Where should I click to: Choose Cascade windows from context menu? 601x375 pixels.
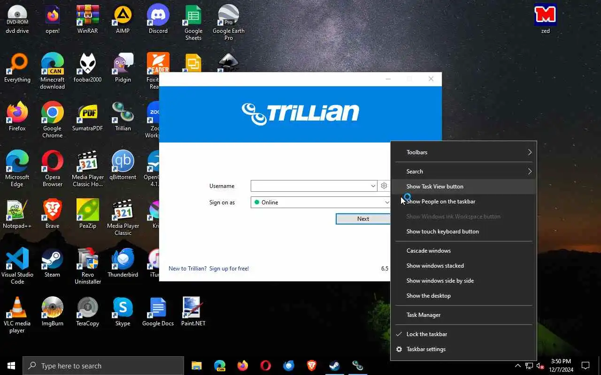(463, 251)
